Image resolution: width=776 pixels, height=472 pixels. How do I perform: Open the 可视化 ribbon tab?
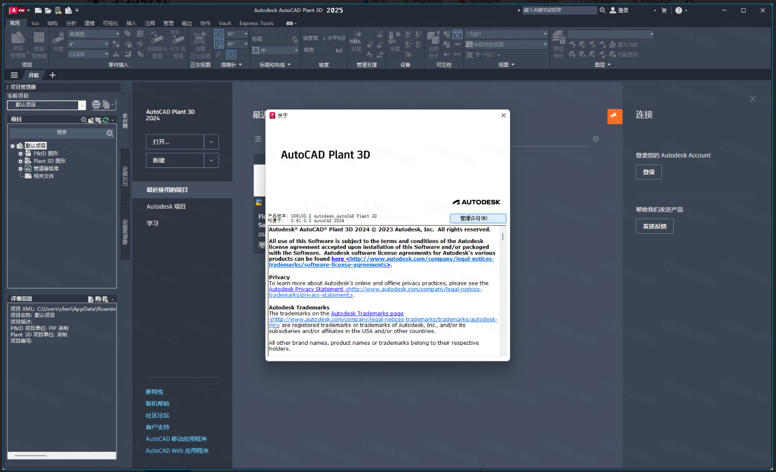(111, 23)
